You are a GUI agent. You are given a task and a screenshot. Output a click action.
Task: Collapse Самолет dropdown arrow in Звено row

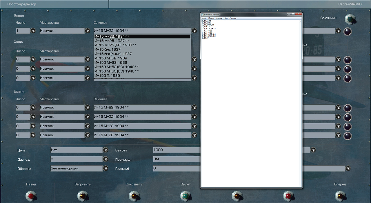(194, 30)
